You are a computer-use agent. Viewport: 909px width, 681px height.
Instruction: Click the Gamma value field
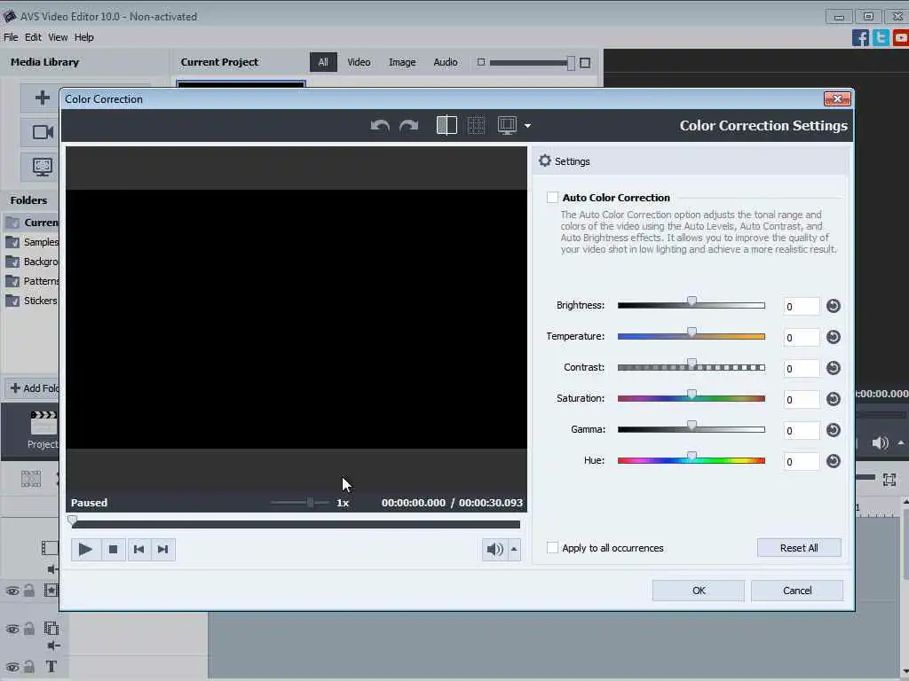coord(802,430)
